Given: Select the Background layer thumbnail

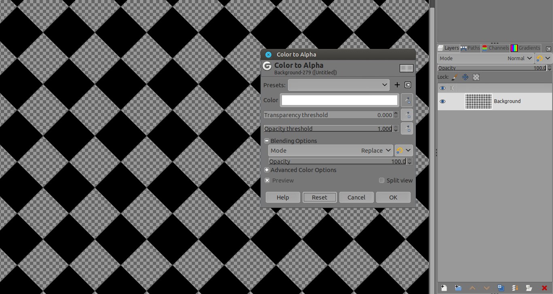Looking at the screenshot, I should (x=479, y=101).
